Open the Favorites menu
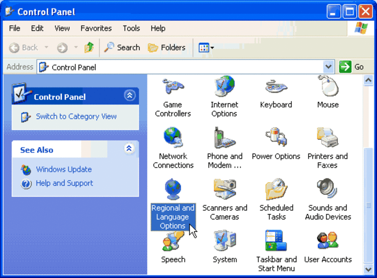 [x=96, y=28]
